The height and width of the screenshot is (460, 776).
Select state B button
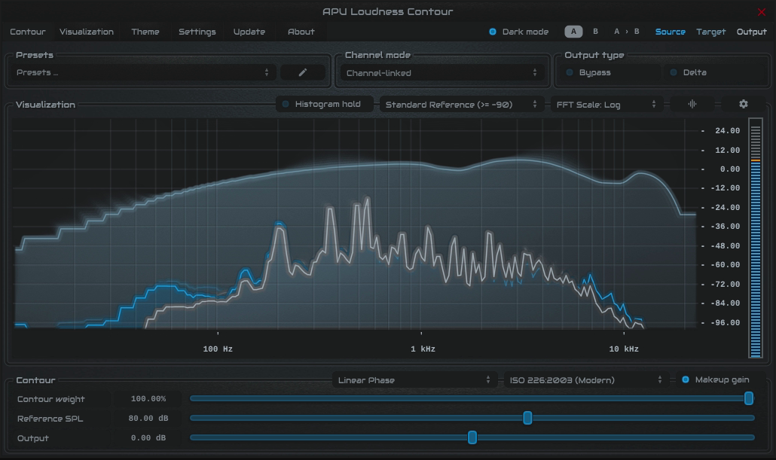click(x=595, y=31)
